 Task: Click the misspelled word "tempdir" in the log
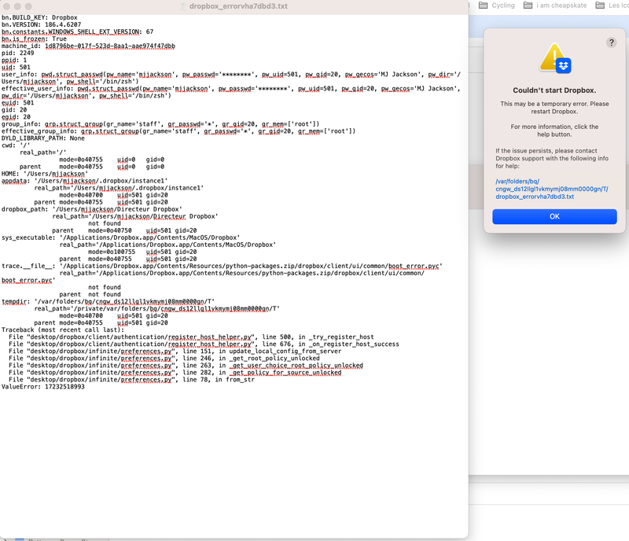click(14, 300)
